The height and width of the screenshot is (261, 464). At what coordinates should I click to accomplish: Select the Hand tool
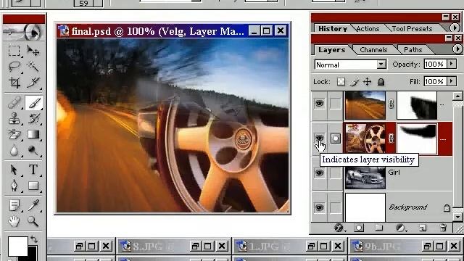(14, 221)
